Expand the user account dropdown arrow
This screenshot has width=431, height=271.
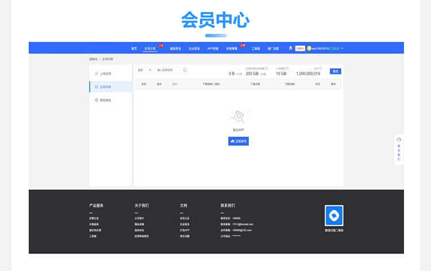(x=342, y=48)
